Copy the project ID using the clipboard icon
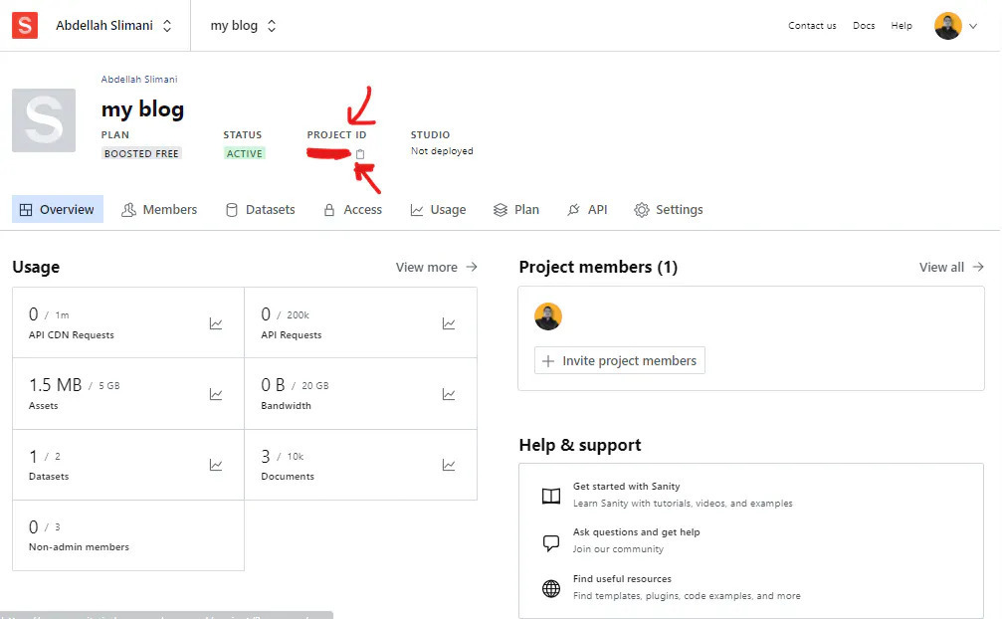This screenshot has width=1002, height=619. [x=360, y=152]
